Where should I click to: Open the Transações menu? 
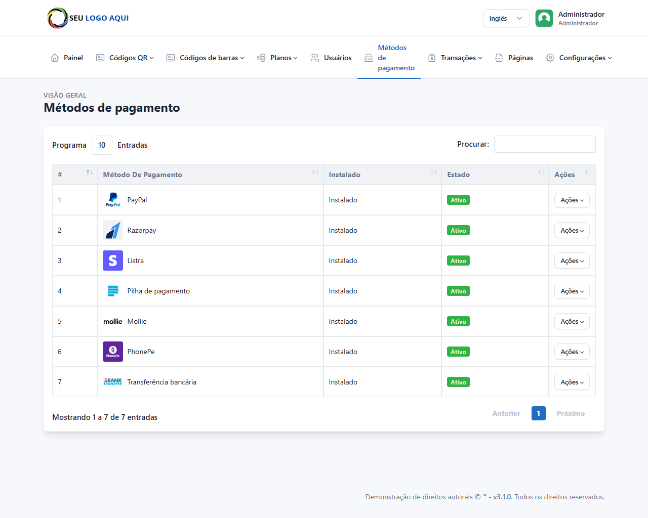point(455,58)
